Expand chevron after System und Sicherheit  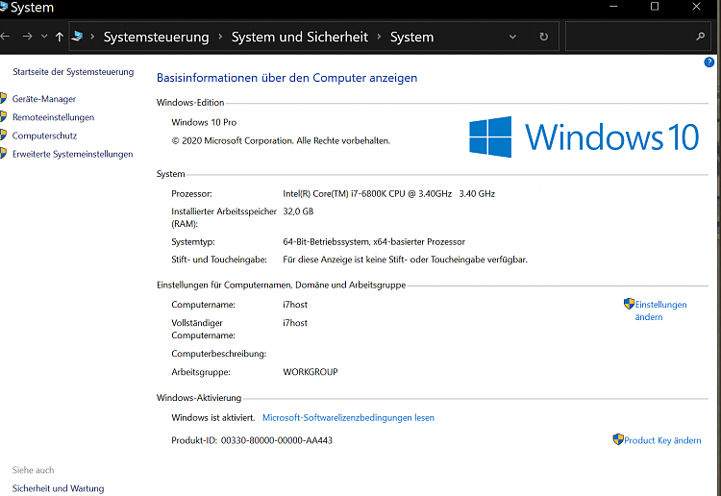(x=380, y=37)
